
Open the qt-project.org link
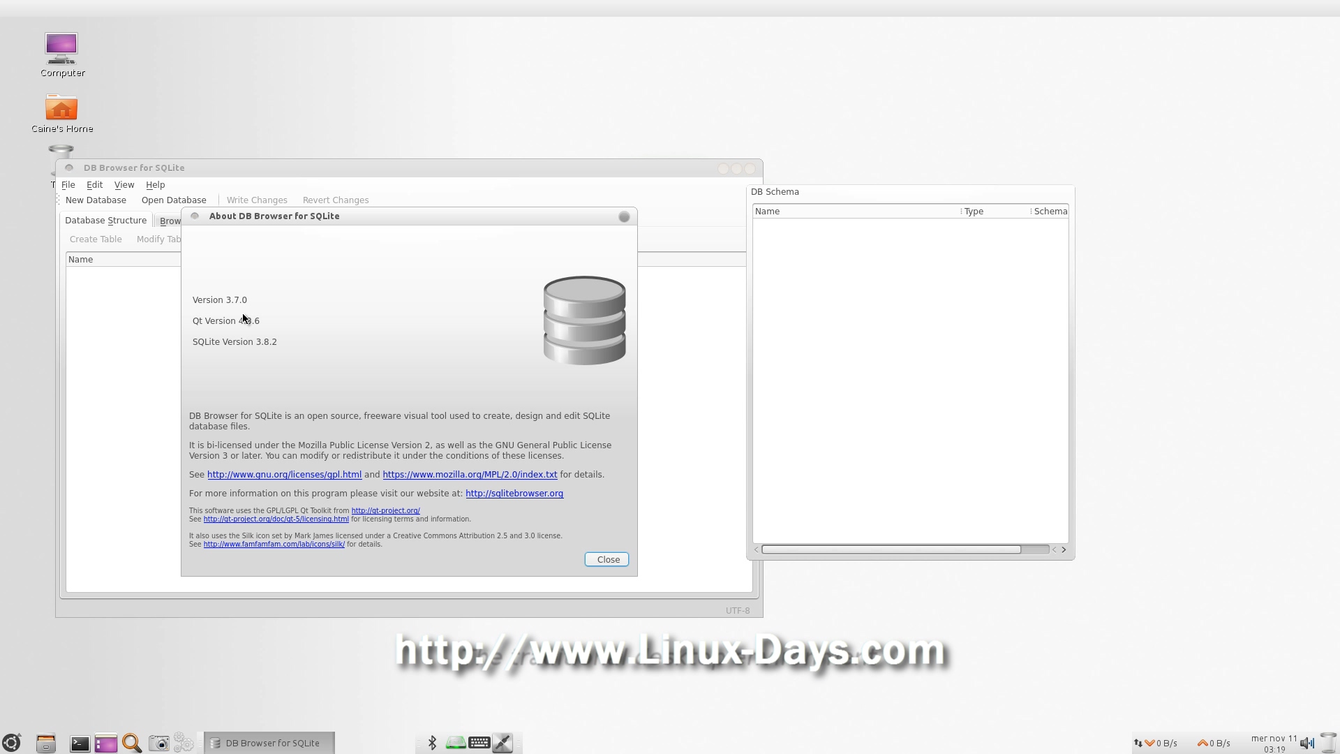pyautogui.click(x=385, y=511)
